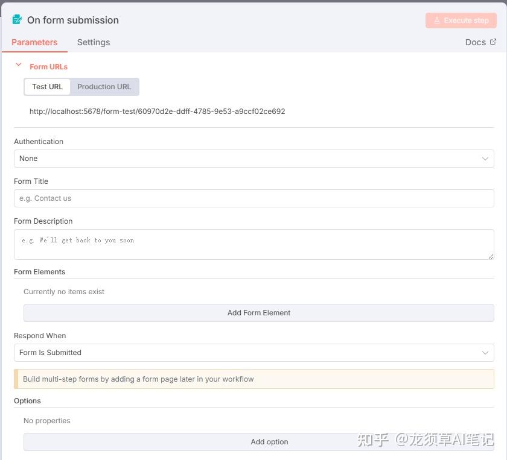Open the Parameters tab
This screenshot has width=507, height=460.
(x=34, y=42)
